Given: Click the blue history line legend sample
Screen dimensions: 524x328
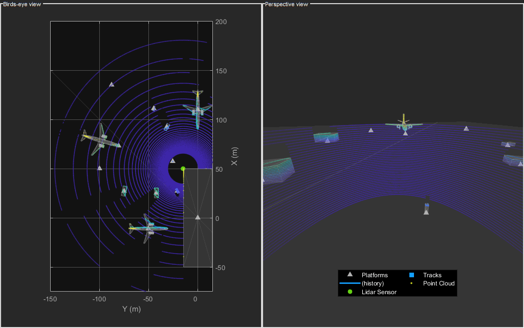Looking at the screenshot, I should (x=350, y=283).
